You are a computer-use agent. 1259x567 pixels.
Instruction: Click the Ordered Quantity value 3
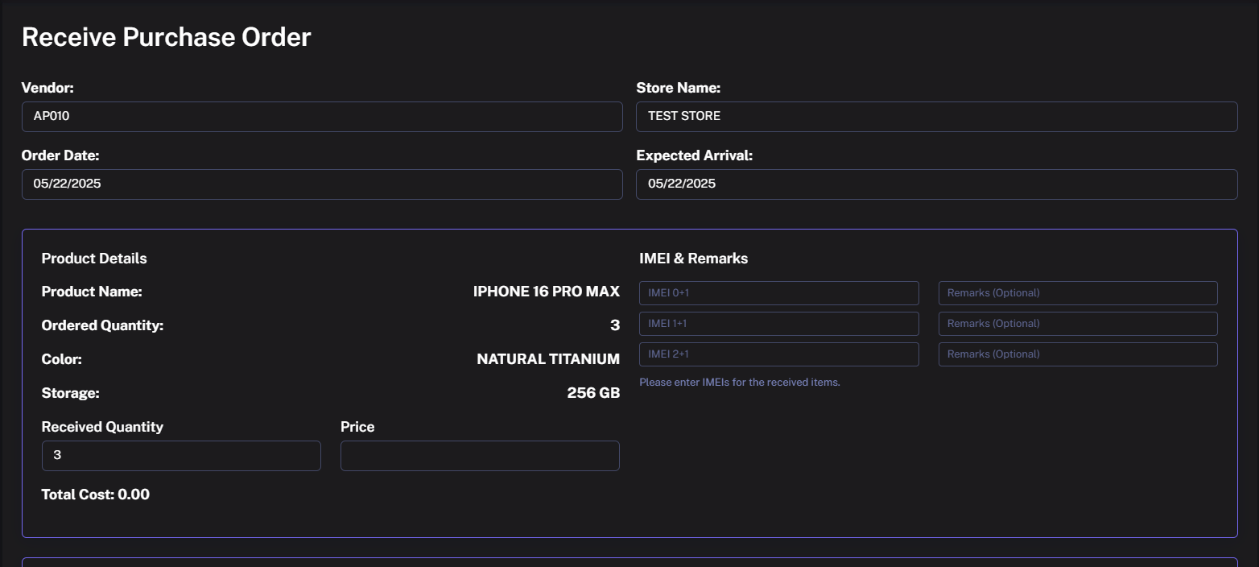[x=615, y=325]
